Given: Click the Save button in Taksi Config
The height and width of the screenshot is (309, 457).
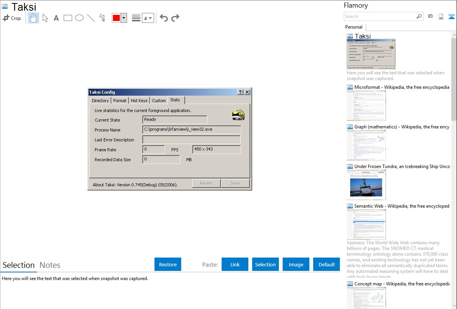Looking at the screenshot, I should pyautogui.click(x=235, y=183).
